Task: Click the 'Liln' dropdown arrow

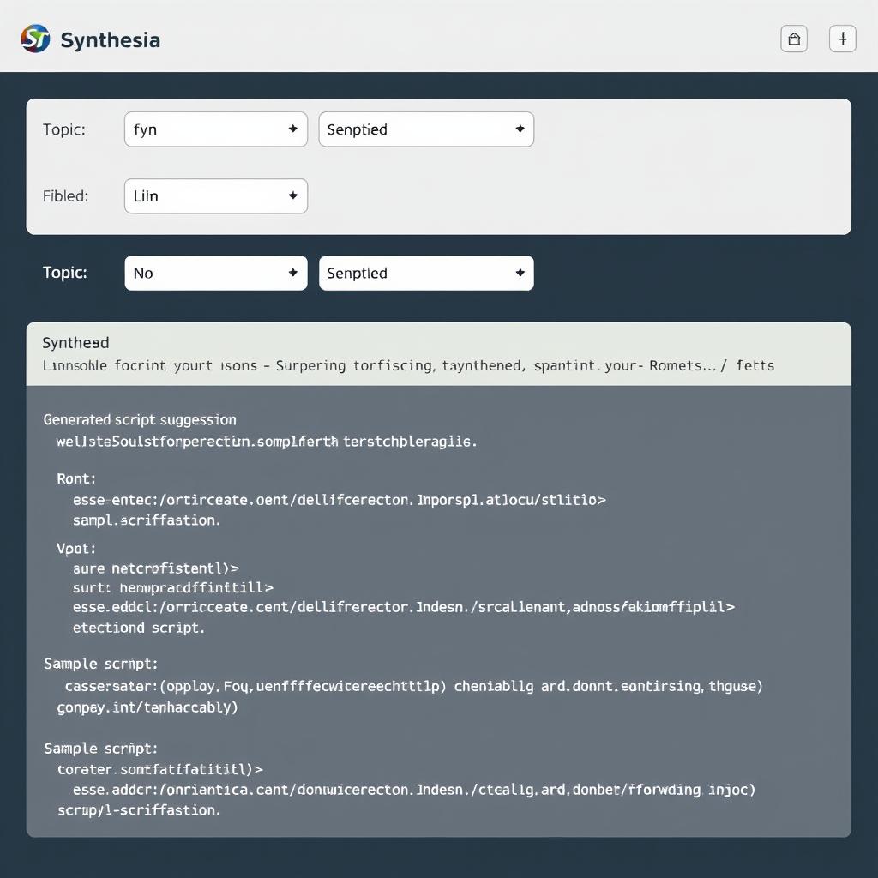Action: coord(292,195)
